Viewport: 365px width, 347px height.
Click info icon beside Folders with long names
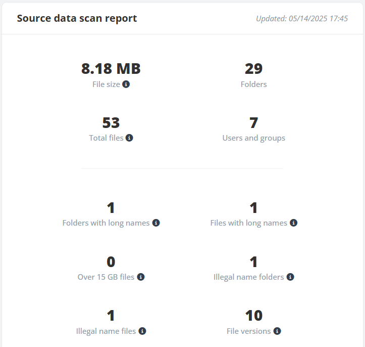[x=156, y=223]
